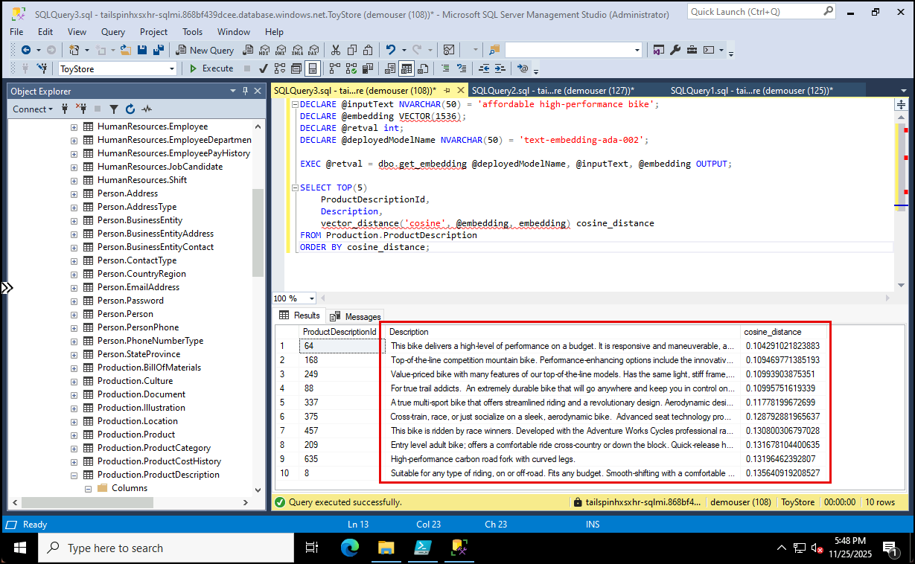
Task: Open a file using the Open File toolbar icon
Action: click(x=124, y=50)
